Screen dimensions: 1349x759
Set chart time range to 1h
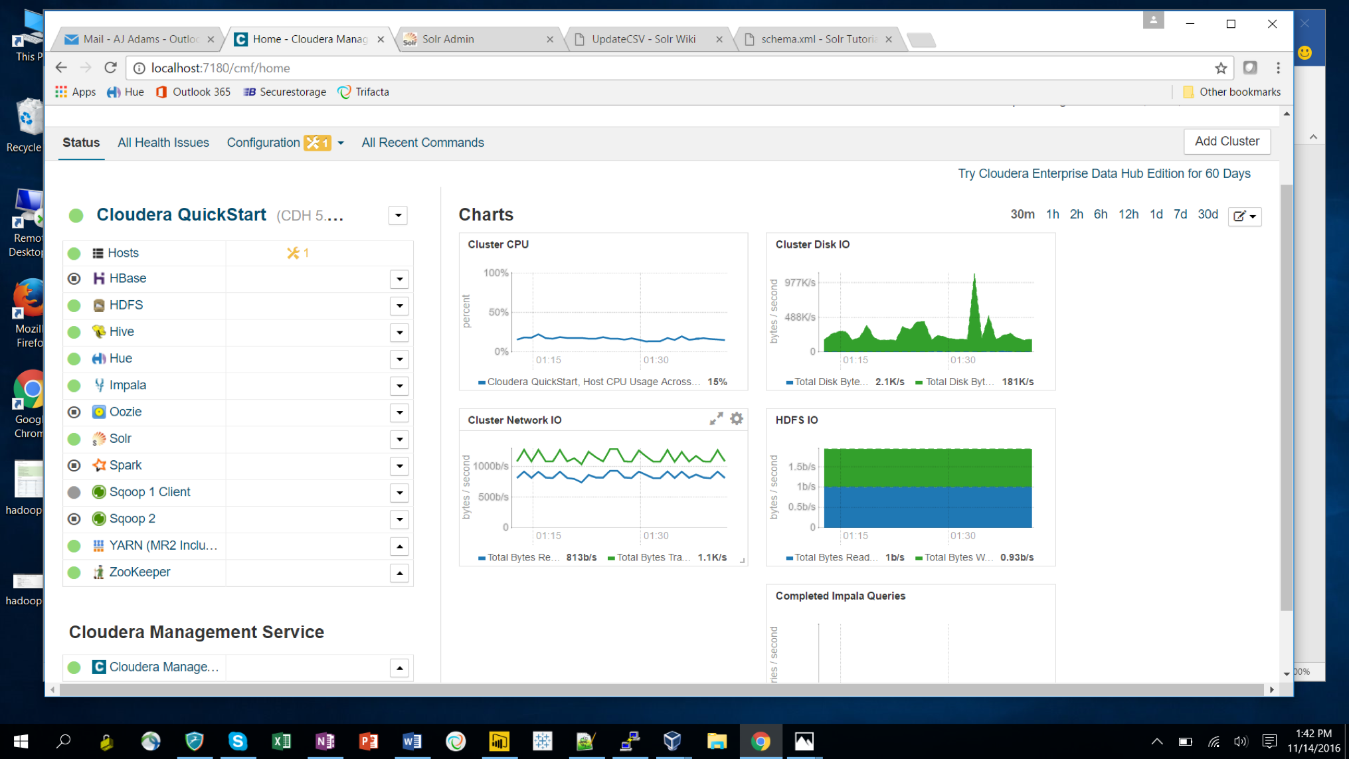coord(1052,214)
